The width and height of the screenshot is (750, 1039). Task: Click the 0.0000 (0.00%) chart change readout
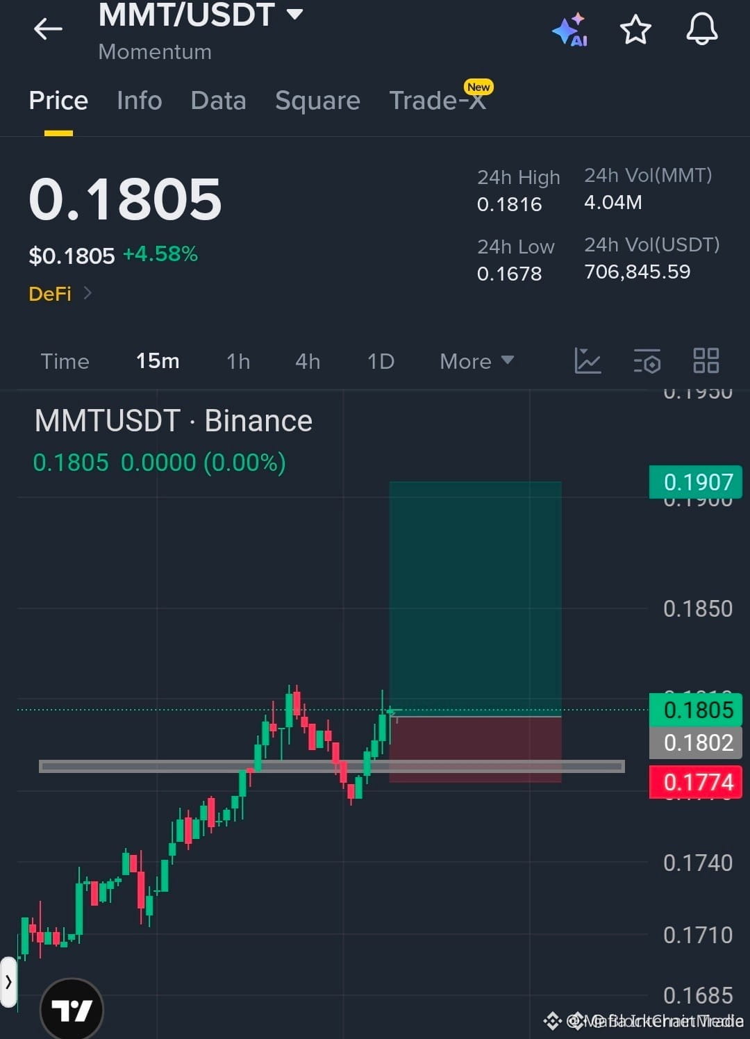click(203, 463)
